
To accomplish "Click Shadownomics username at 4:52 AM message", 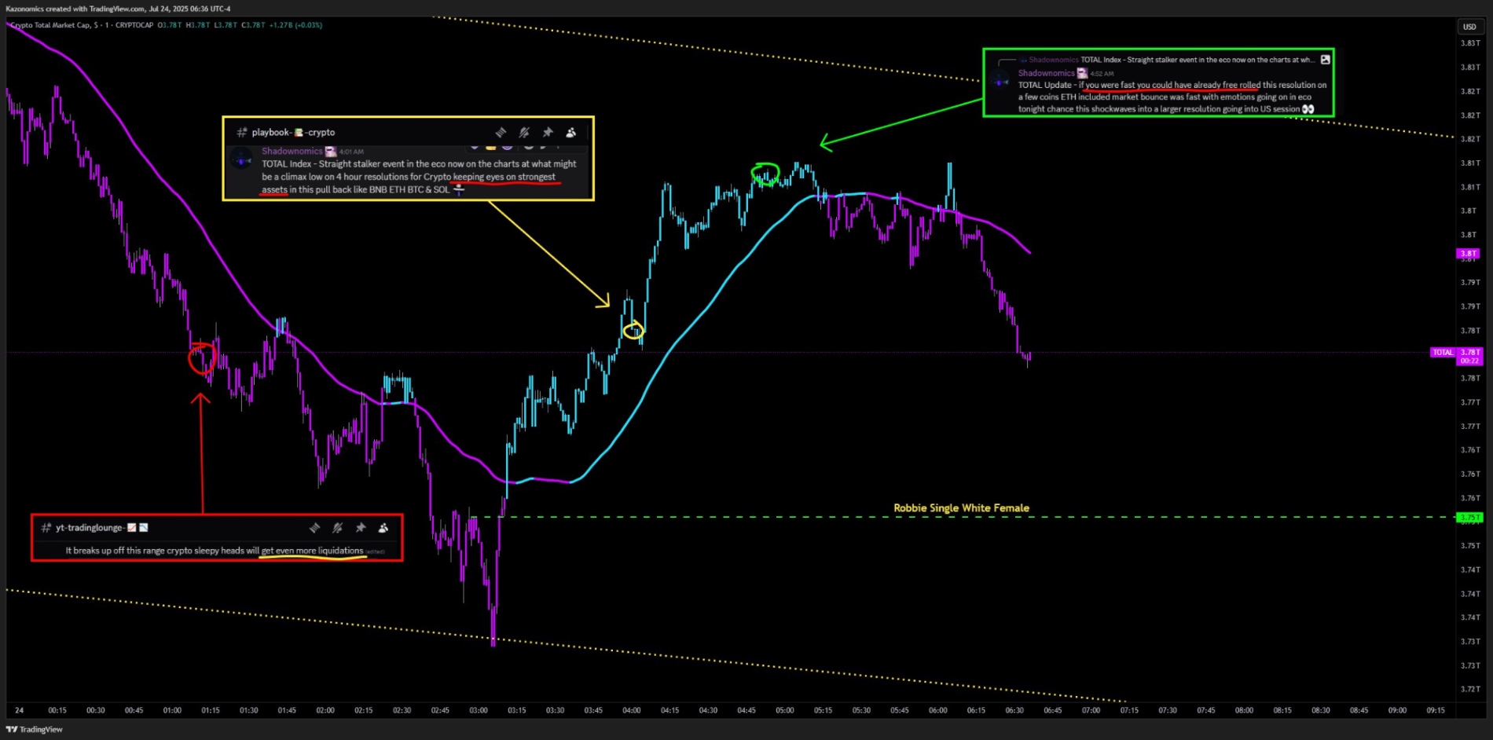I will tap(1046, 73).
